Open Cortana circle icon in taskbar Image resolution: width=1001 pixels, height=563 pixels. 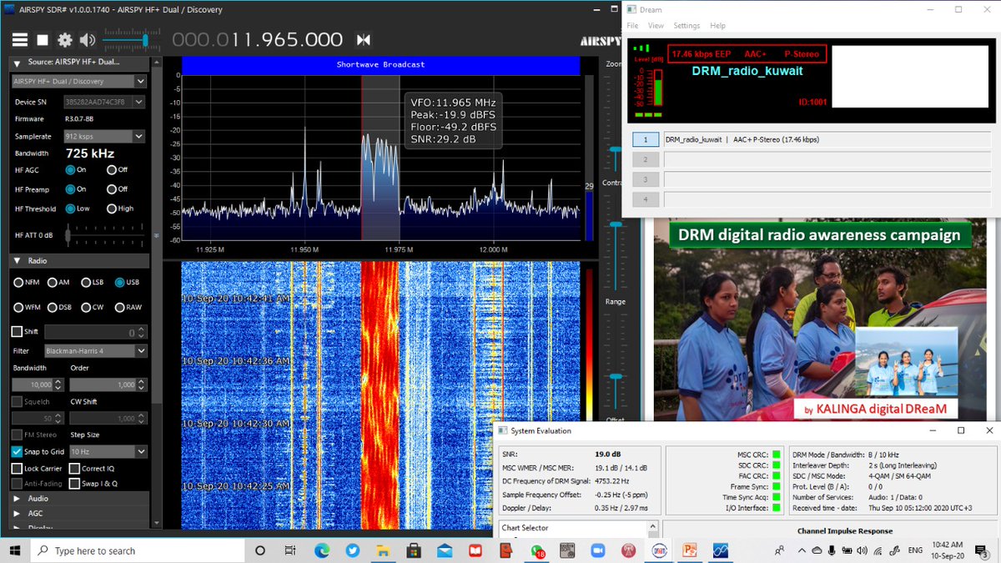(260, 550)
